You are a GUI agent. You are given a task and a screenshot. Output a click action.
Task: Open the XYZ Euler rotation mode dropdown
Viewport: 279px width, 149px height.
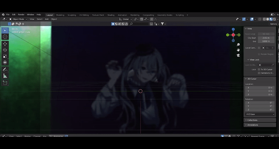click(260, 114)
